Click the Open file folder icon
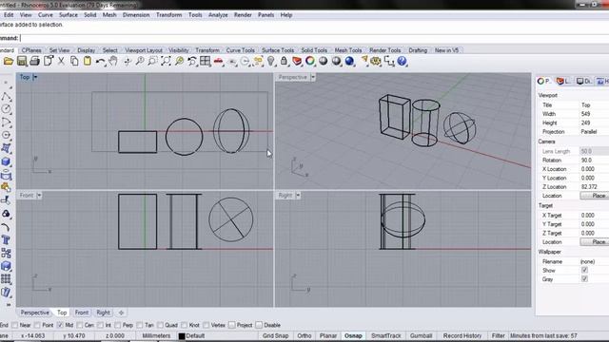The height and width of the screenshot is (342, 609). coord(9,61)
